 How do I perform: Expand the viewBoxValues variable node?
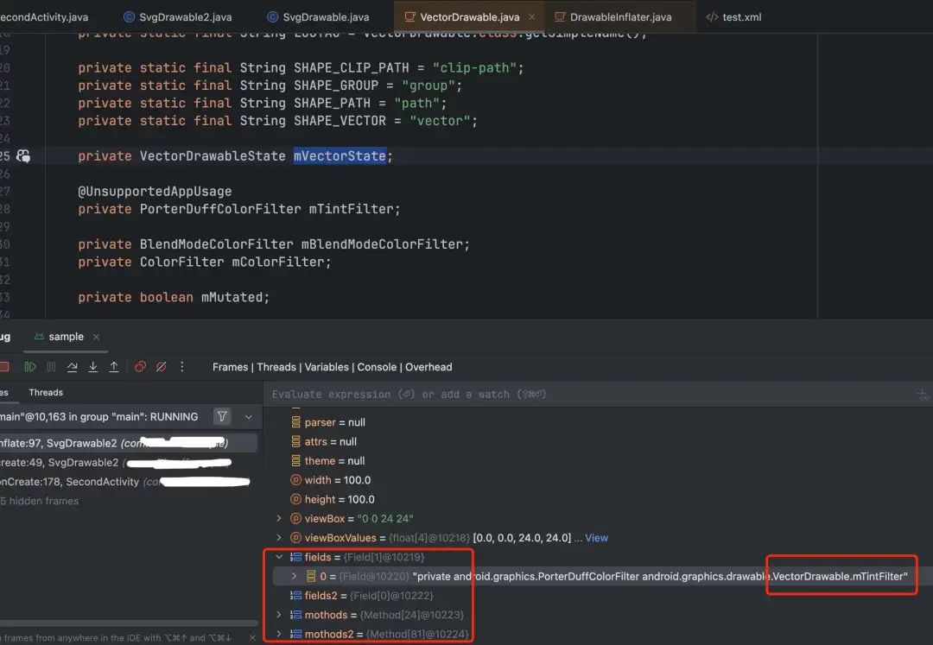278,537
